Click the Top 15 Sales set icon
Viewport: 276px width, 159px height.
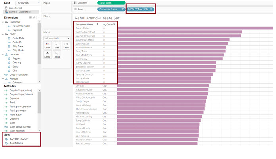tap(6, 143)
